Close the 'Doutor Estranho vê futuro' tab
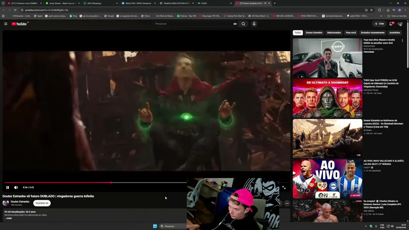The image size is (409, 230). tap(269, 3)
